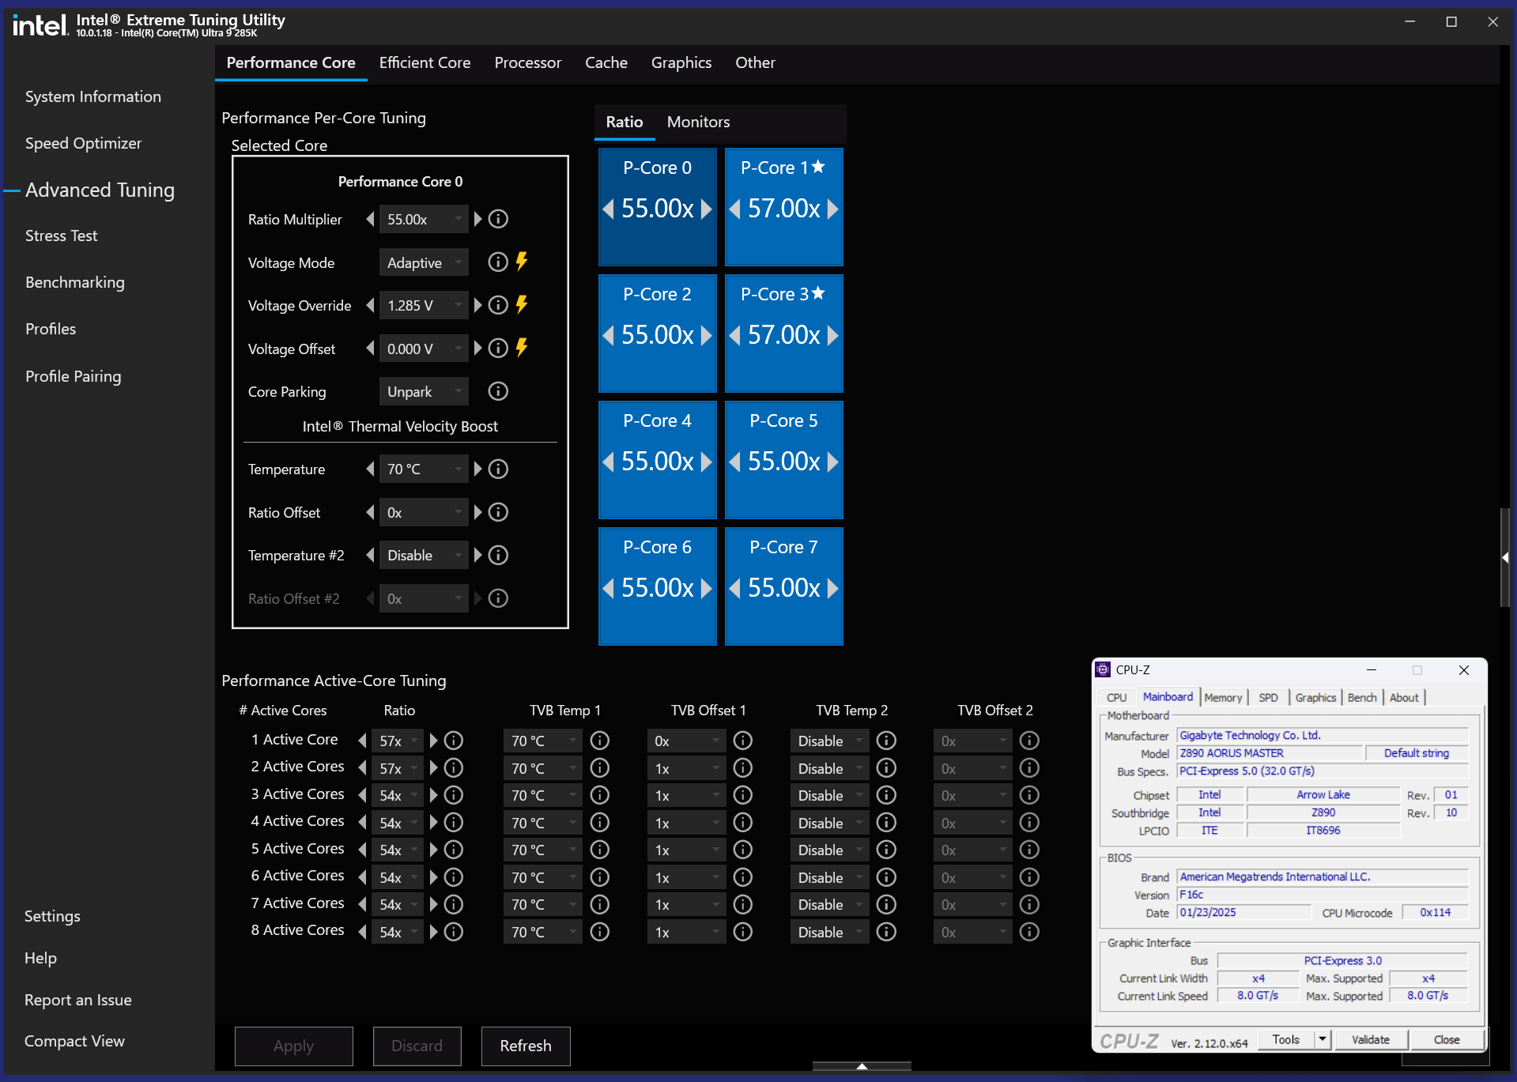Switch to Cache tab
This screenshot has width=1517, height=1082.
coord(606,62)
